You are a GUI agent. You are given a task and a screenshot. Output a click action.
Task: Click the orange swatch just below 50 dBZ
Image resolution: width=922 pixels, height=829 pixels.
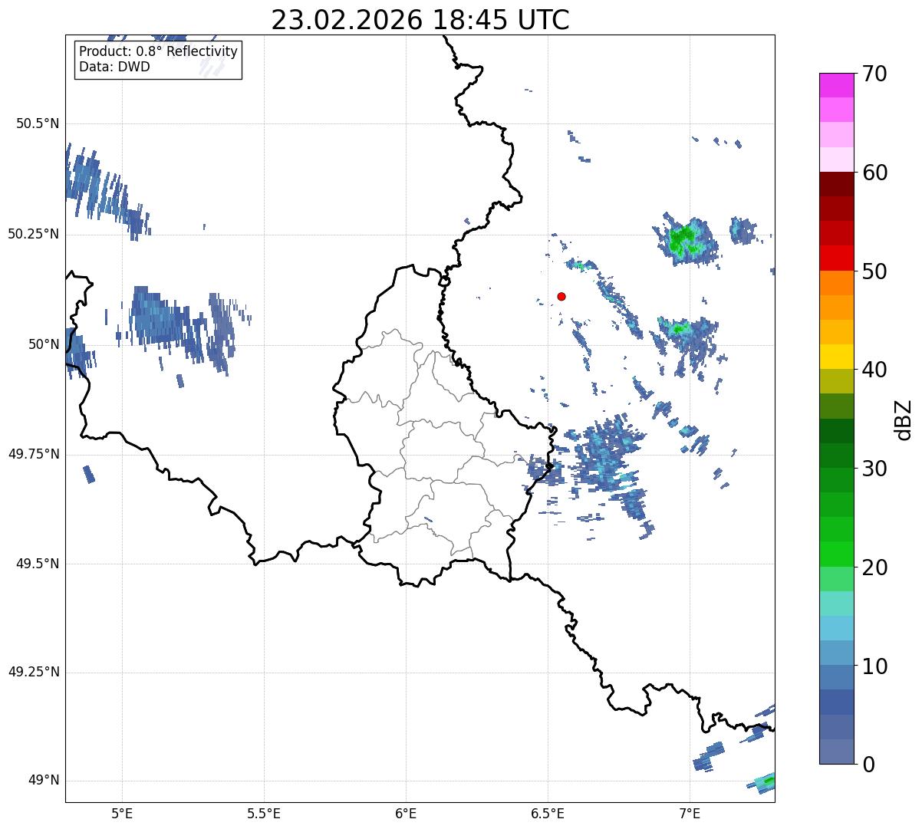837,283
